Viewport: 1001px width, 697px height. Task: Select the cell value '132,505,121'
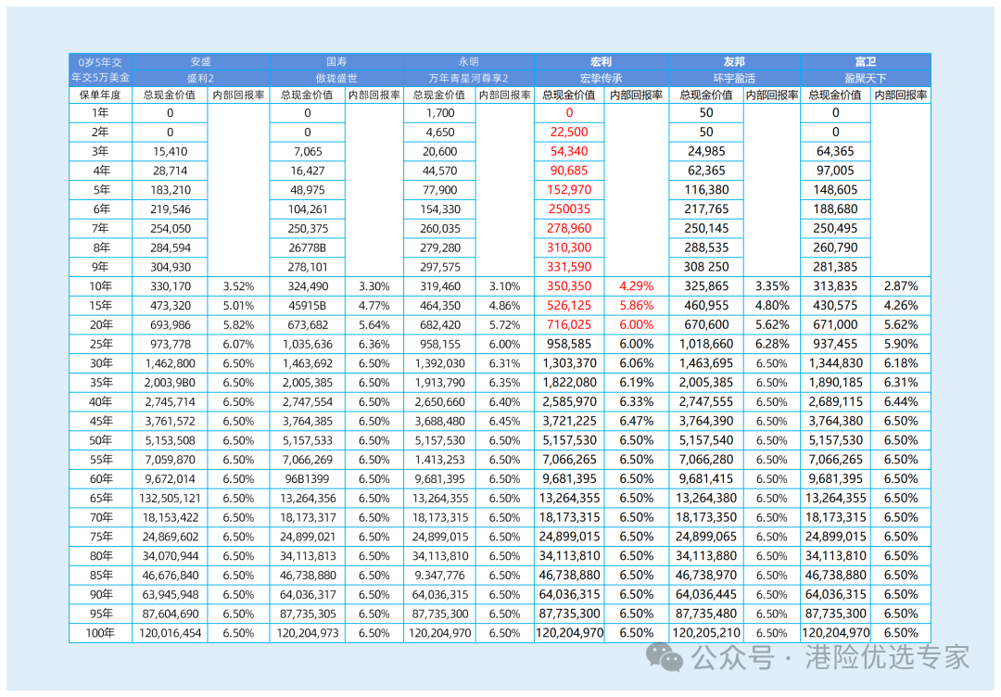point(170,499)
